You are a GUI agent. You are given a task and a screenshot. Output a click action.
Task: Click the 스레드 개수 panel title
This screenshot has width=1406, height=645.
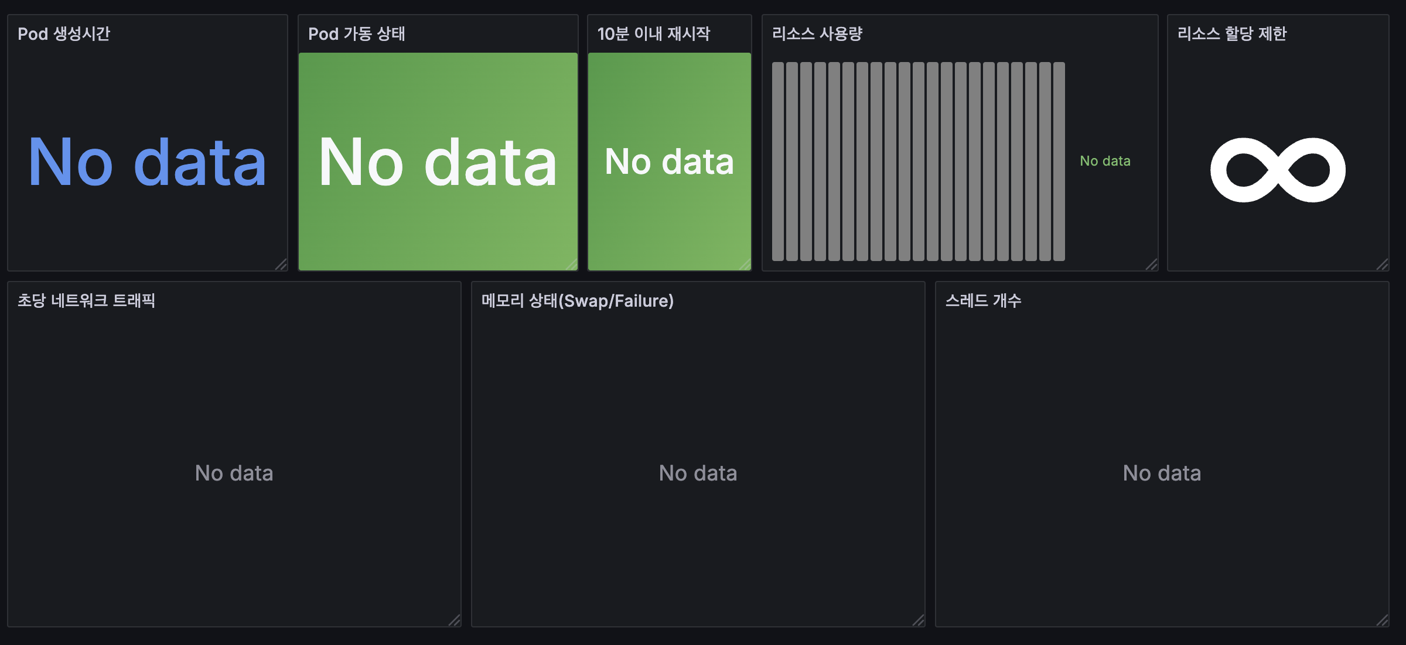983,301
